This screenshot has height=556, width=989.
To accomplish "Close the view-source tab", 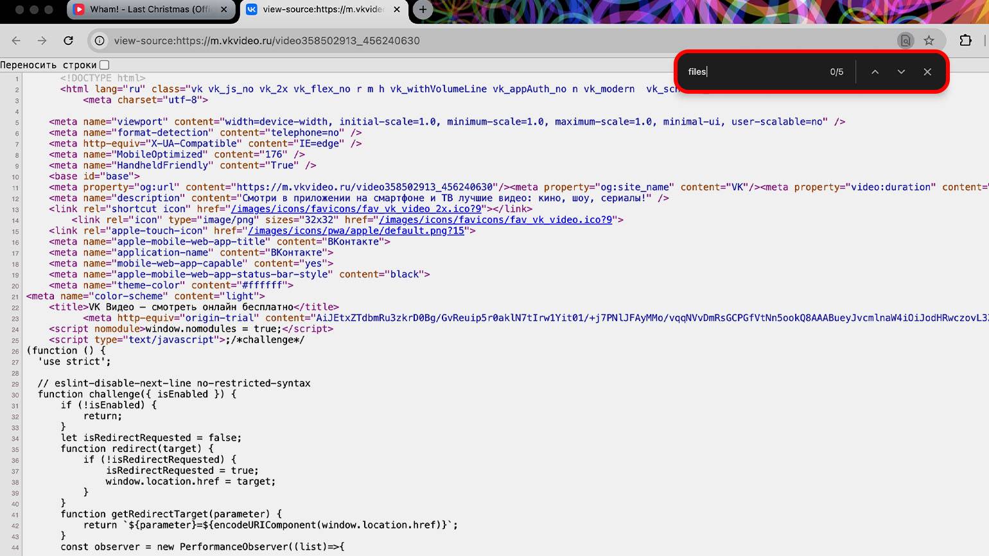I will (397, 10).
